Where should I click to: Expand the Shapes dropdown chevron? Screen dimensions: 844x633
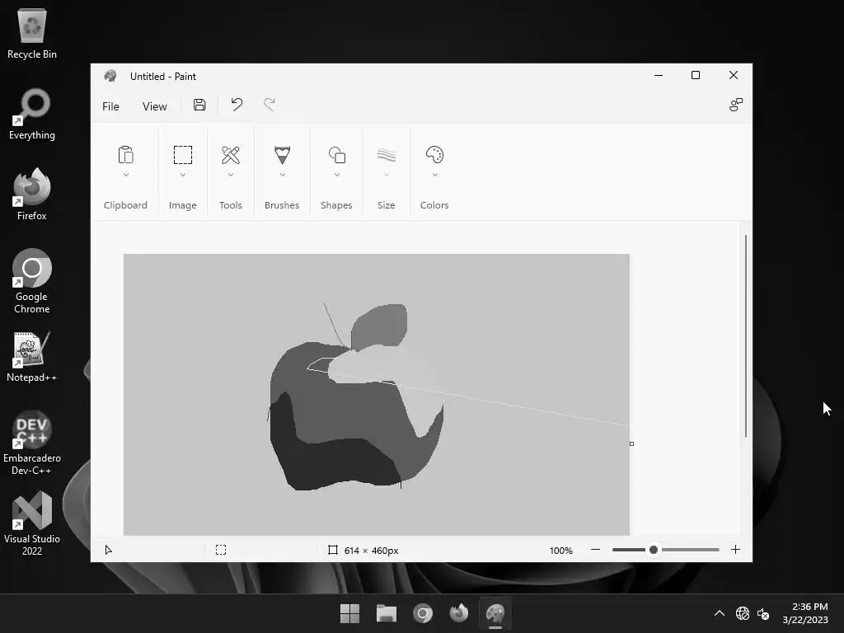[x=337, y=175]
